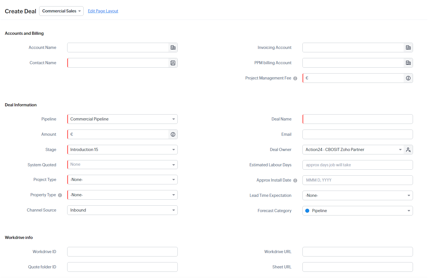This screenshot has width=428, height=278.
Task: Click the Edit Page Layout link
Action: pyautogui.click(x=103, y=11)
